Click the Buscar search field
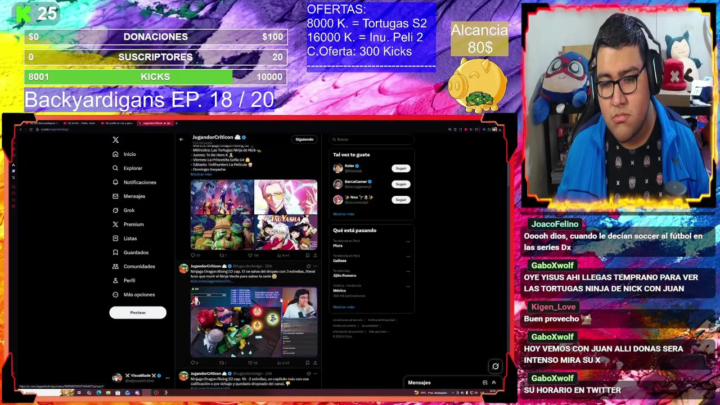Image resolution: width=720 pixels, height=405 pixels. click(x=371, y=139)
